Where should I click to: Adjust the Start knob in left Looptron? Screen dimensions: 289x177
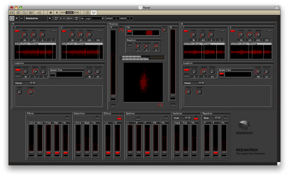pos(20,92)
